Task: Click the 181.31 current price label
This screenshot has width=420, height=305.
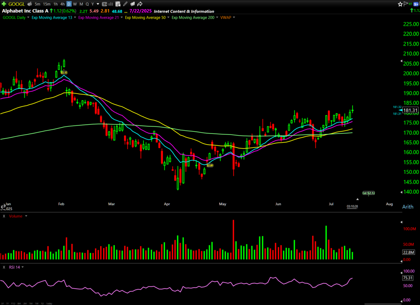Action: tap(410, 110)
